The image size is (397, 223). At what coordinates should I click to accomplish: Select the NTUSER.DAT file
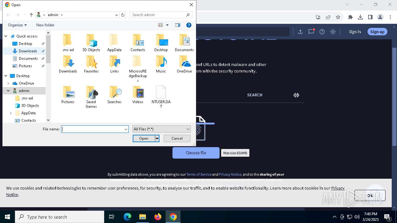click(x=161, y=97)
